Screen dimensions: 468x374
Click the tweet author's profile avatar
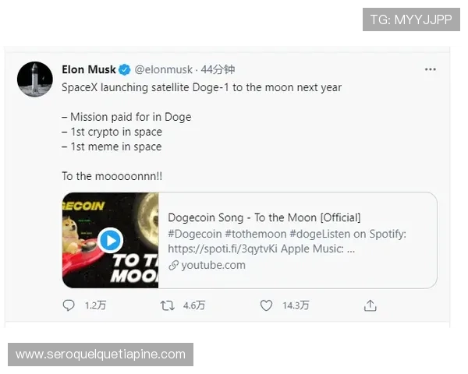(35, 78)
